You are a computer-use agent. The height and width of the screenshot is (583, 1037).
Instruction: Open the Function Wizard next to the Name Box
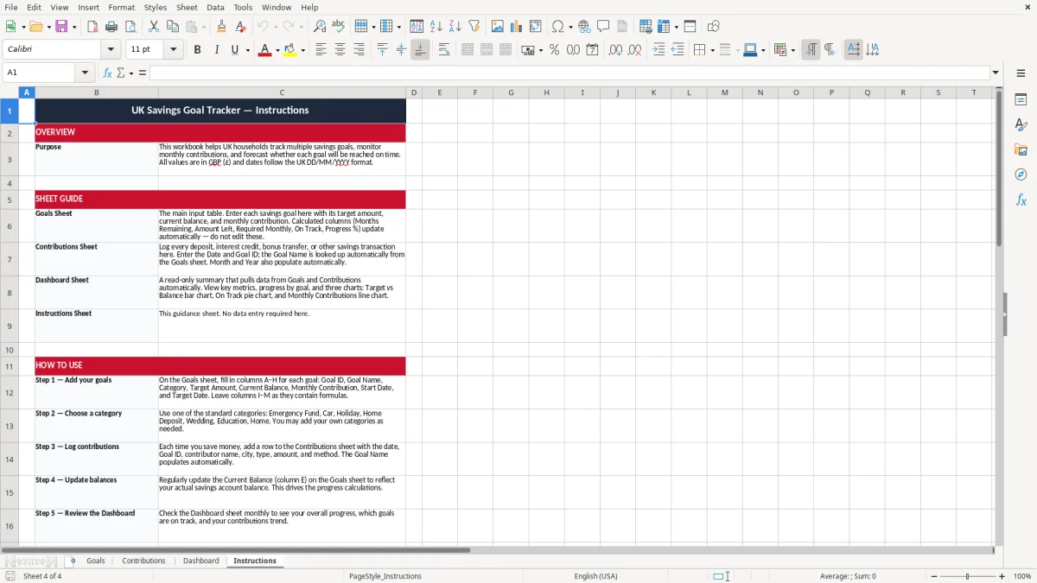(107, 73)
